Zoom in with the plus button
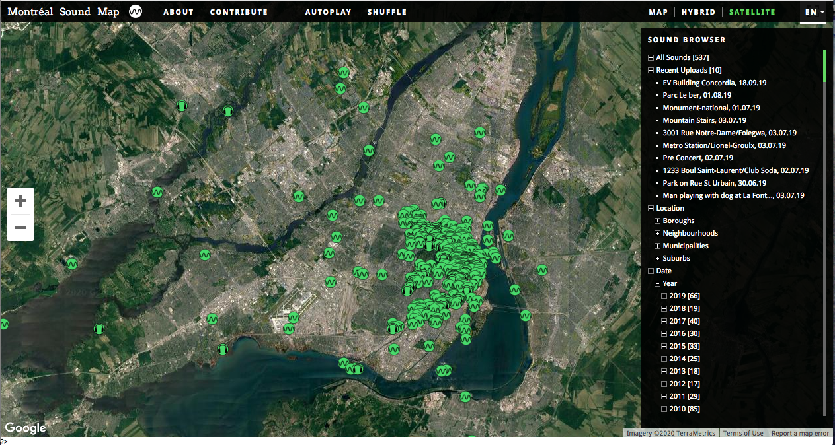 [x=20, y=201]
